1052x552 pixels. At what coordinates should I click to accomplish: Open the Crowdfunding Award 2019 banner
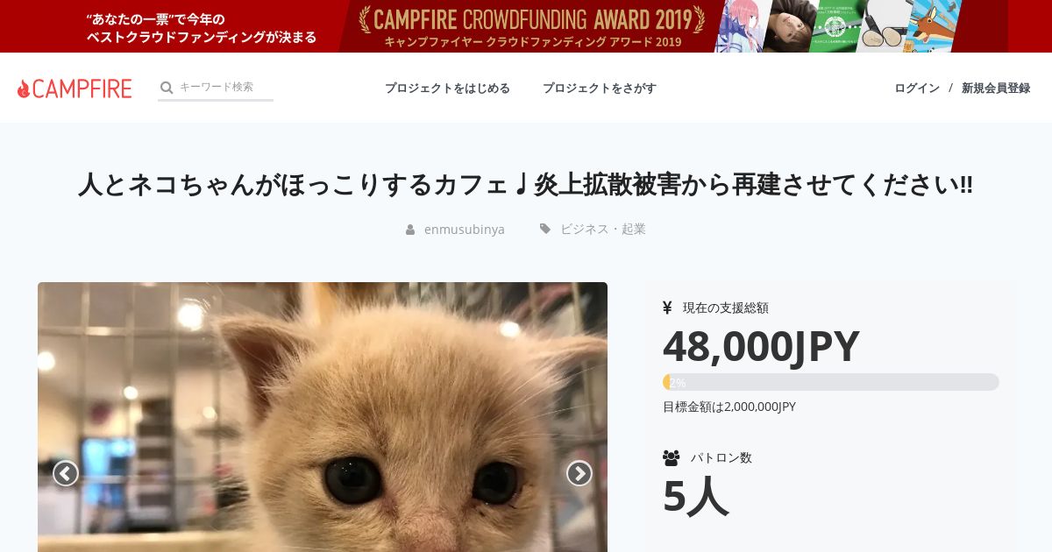pos(526,26)
